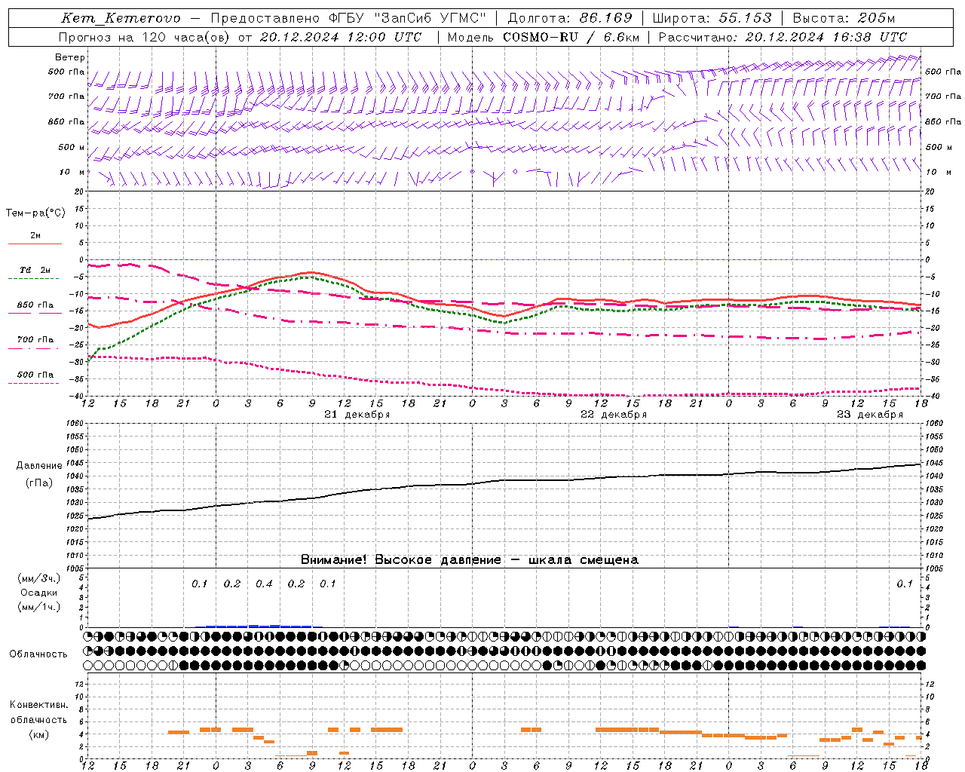Click the red solid "2м" legend line
The image size is (965, 772).
coord(35,244)
